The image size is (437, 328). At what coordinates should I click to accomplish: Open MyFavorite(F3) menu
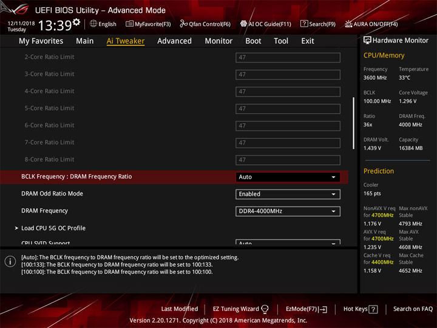pos(148,24)
